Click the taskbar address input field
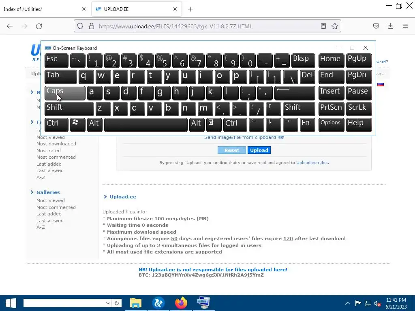 click(64, 303)
